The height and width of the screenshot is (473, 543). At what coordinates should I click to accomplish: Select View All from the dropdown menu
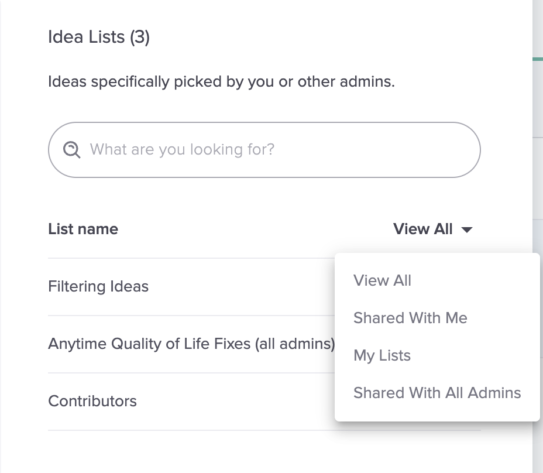(x=382, y=280)
